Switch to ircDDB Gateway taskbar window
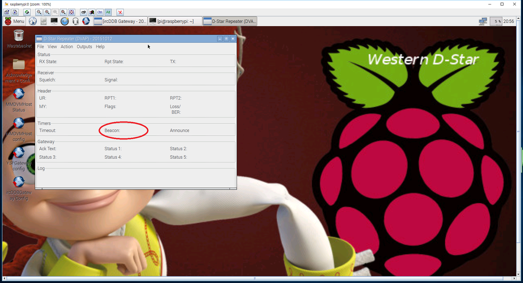The height and width of the screenshot is (283, 523). (x=120, y=21)
